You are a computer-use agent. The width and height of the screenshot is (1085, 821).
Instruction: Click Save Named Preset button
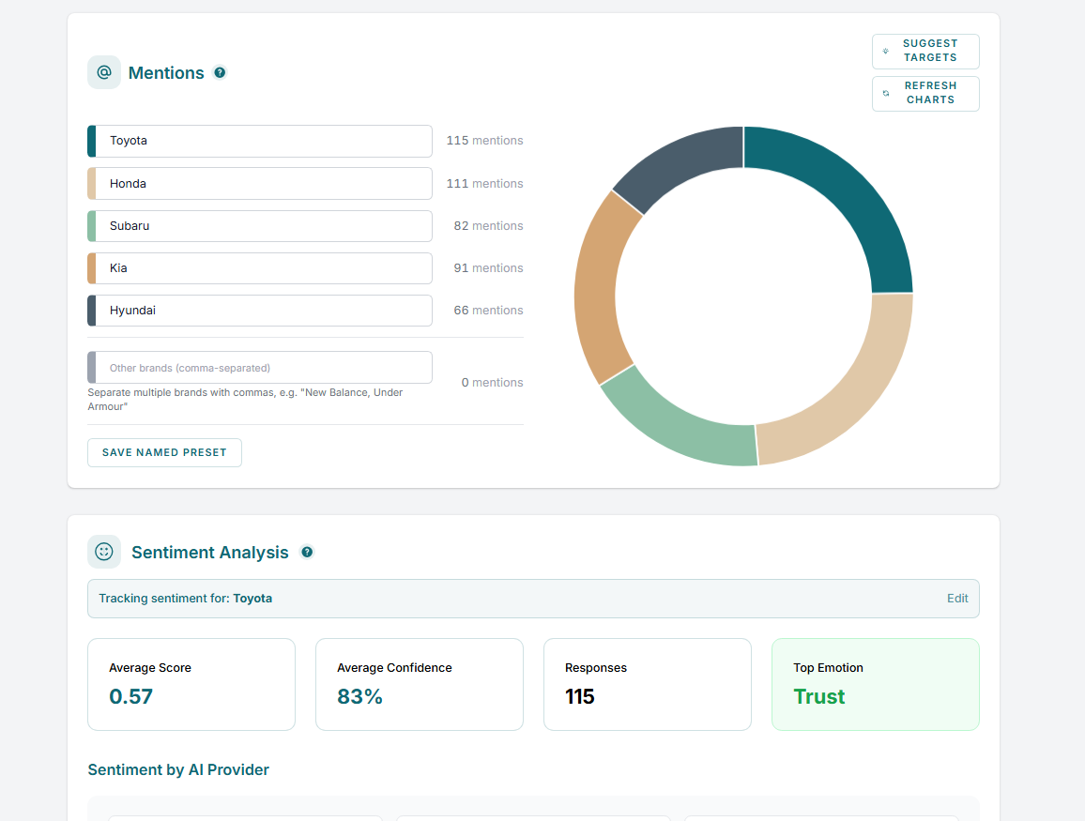click(164, 452)
